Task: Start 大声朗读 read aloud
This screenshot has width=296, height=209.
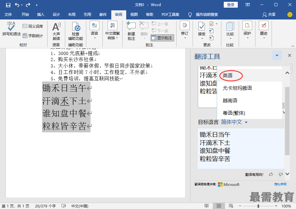Action: tap(56, 31)
